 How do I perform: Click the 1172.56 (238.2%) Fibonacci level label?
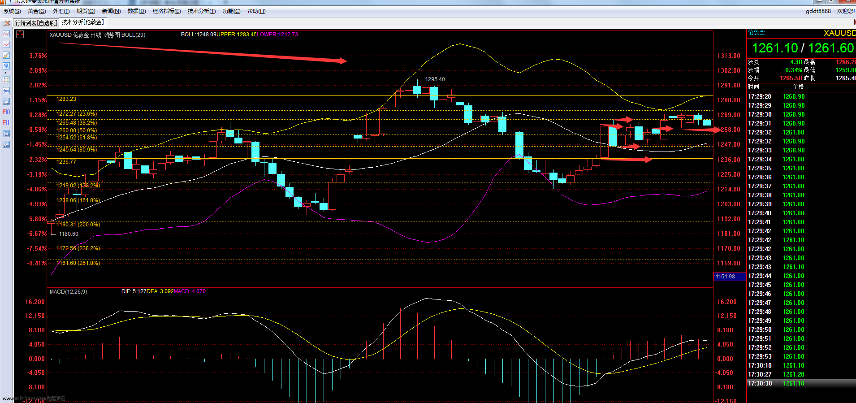pyautogui.click(x=78, y=248)
